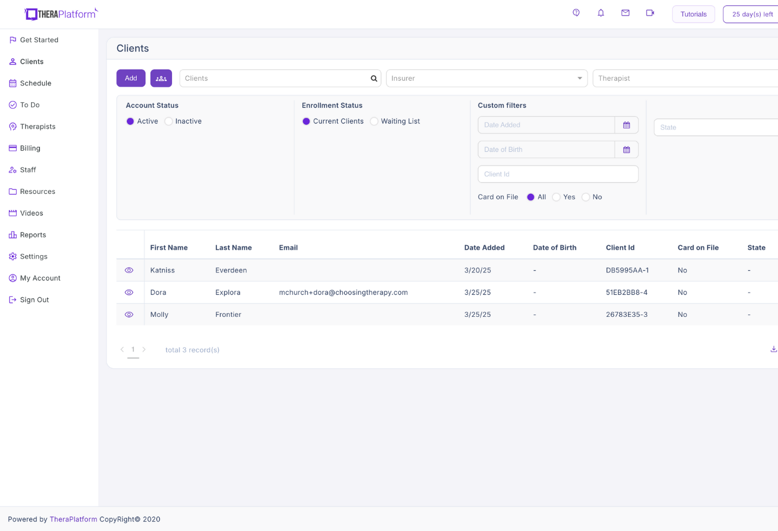Select Active account status

click(x=130, y=121)
